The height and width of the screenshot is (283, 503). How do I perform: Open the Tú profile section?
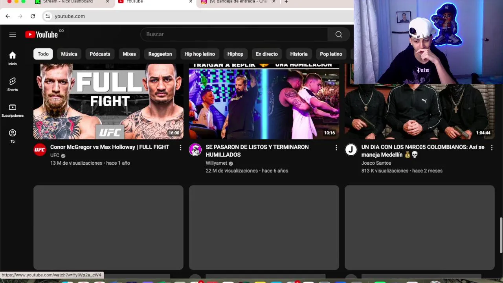pyautogui.click(x=13, y=136)
